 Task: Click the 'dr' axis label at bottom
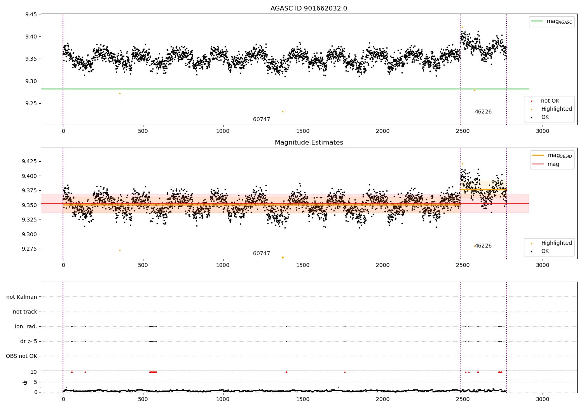25,382
